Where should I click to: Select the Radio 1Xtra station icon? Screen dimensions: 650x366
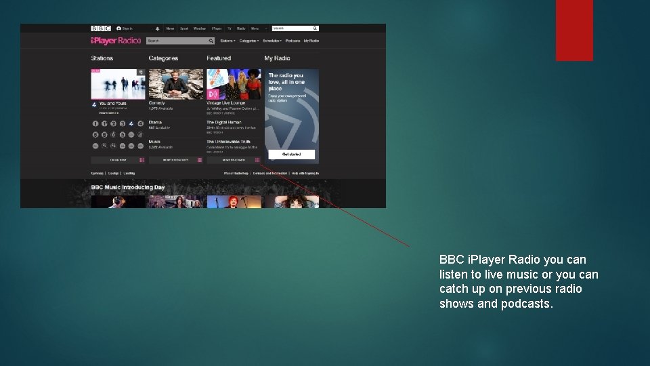(x=104, y=123)
